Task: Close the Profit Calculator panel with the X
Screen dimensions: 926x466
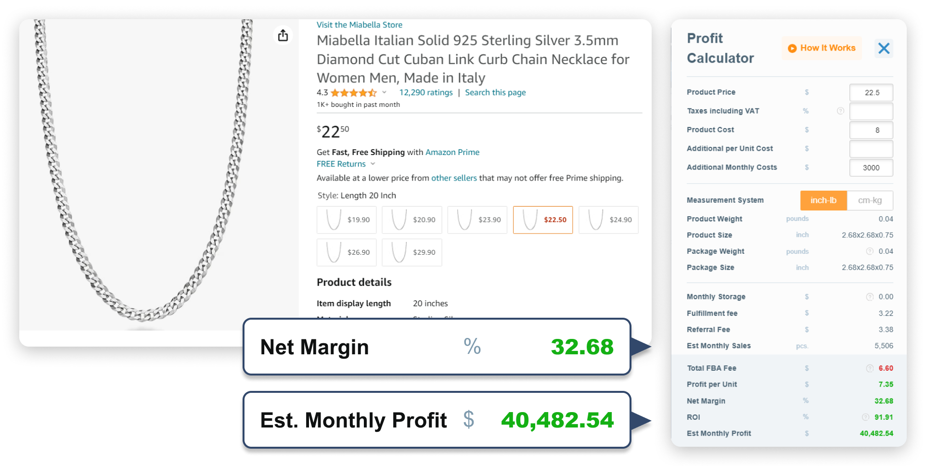Action: 884,48
